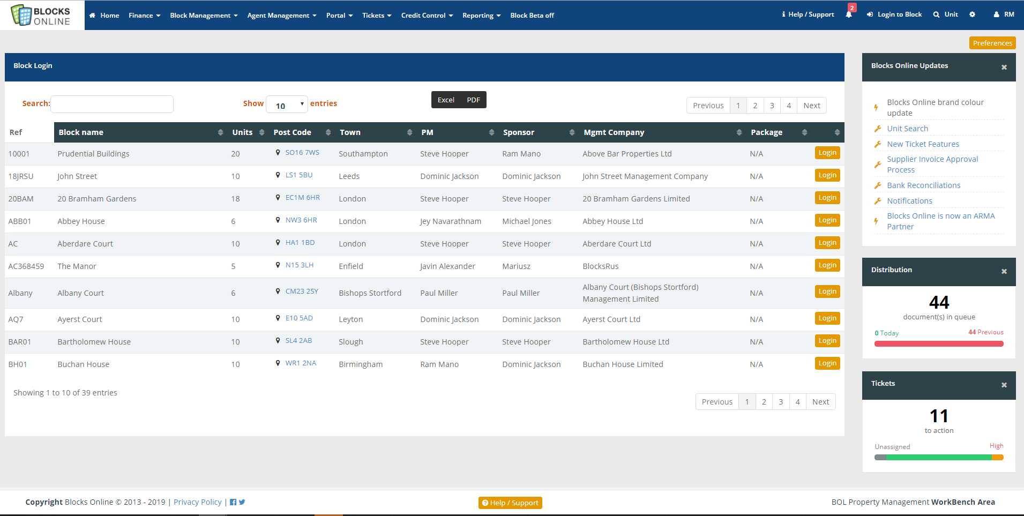Click Login to Block in the top bar
Screen dimensions: 1024x516
tap(894, 14)
